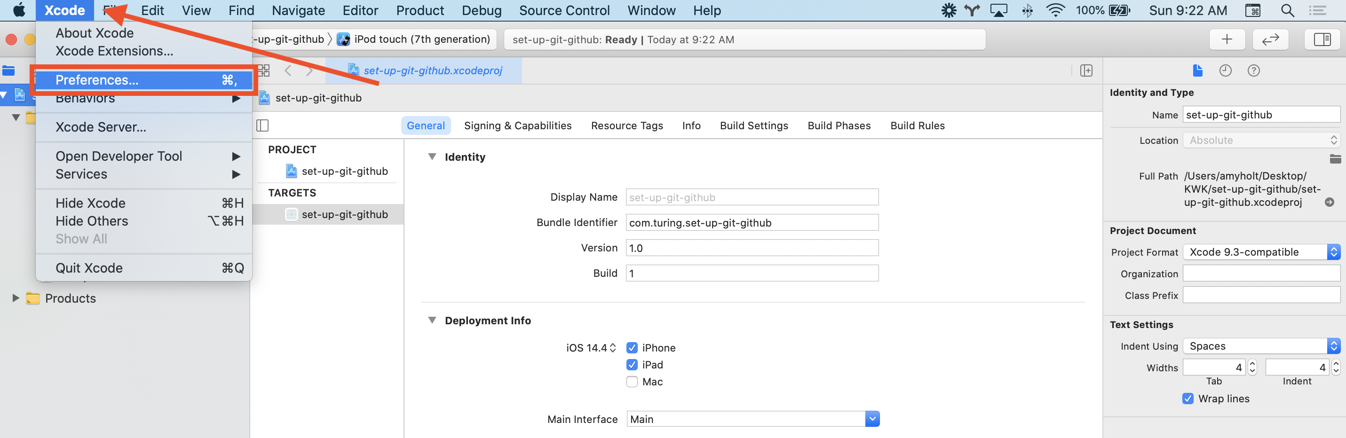This screenshot has height=438, width=1346.
Task: Open the Apple menu
Action: coord(19,10)
